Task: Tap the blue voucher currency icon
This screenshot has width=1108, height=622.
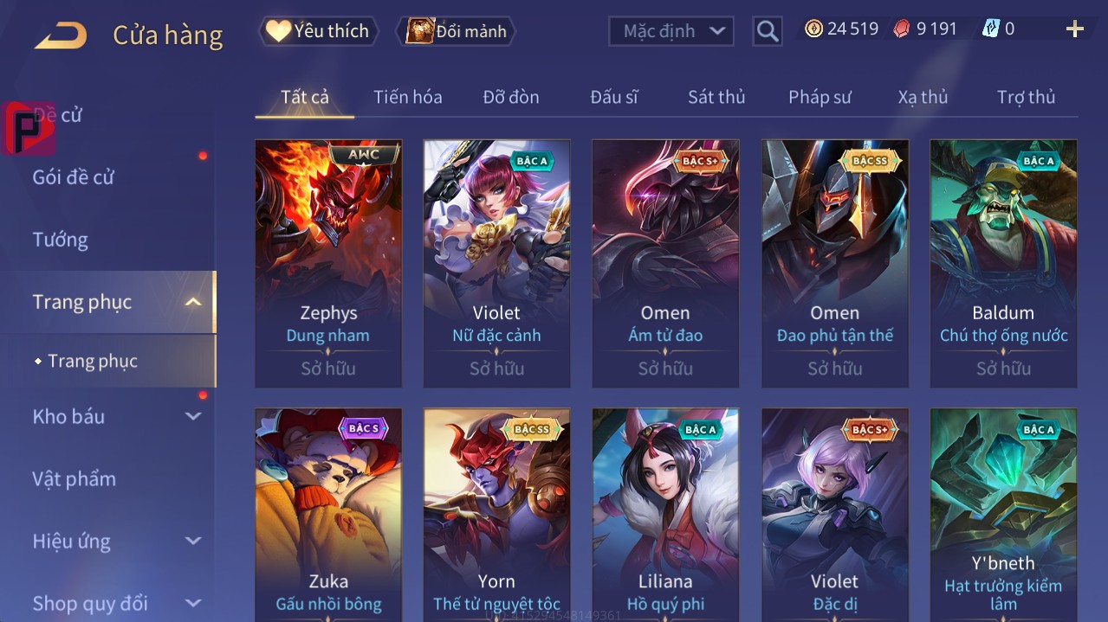Action: tap(990, 29)
